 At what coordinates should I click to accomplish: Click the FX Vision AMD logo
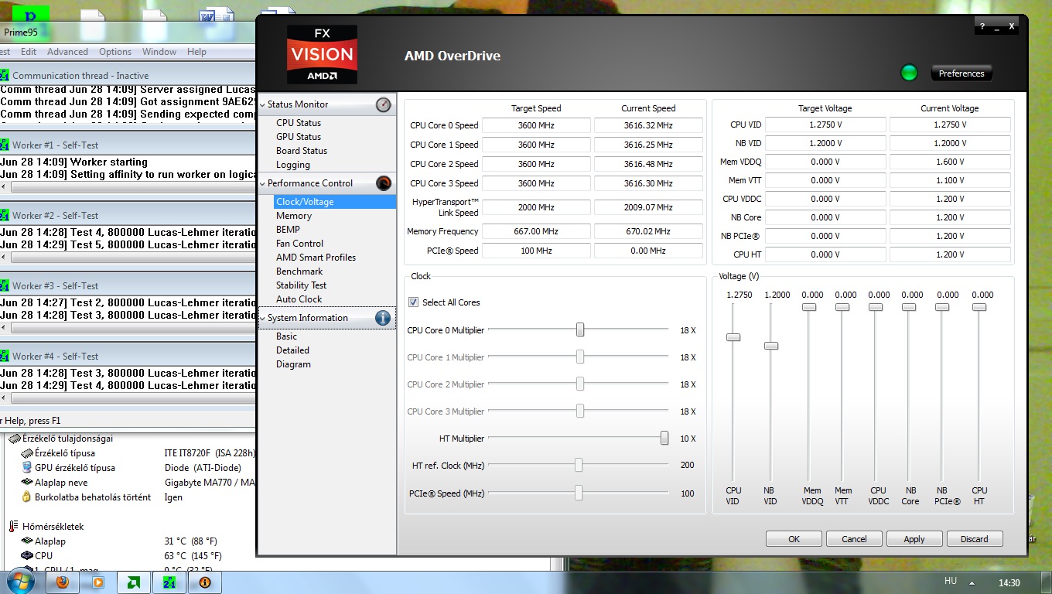coord(322,54)
